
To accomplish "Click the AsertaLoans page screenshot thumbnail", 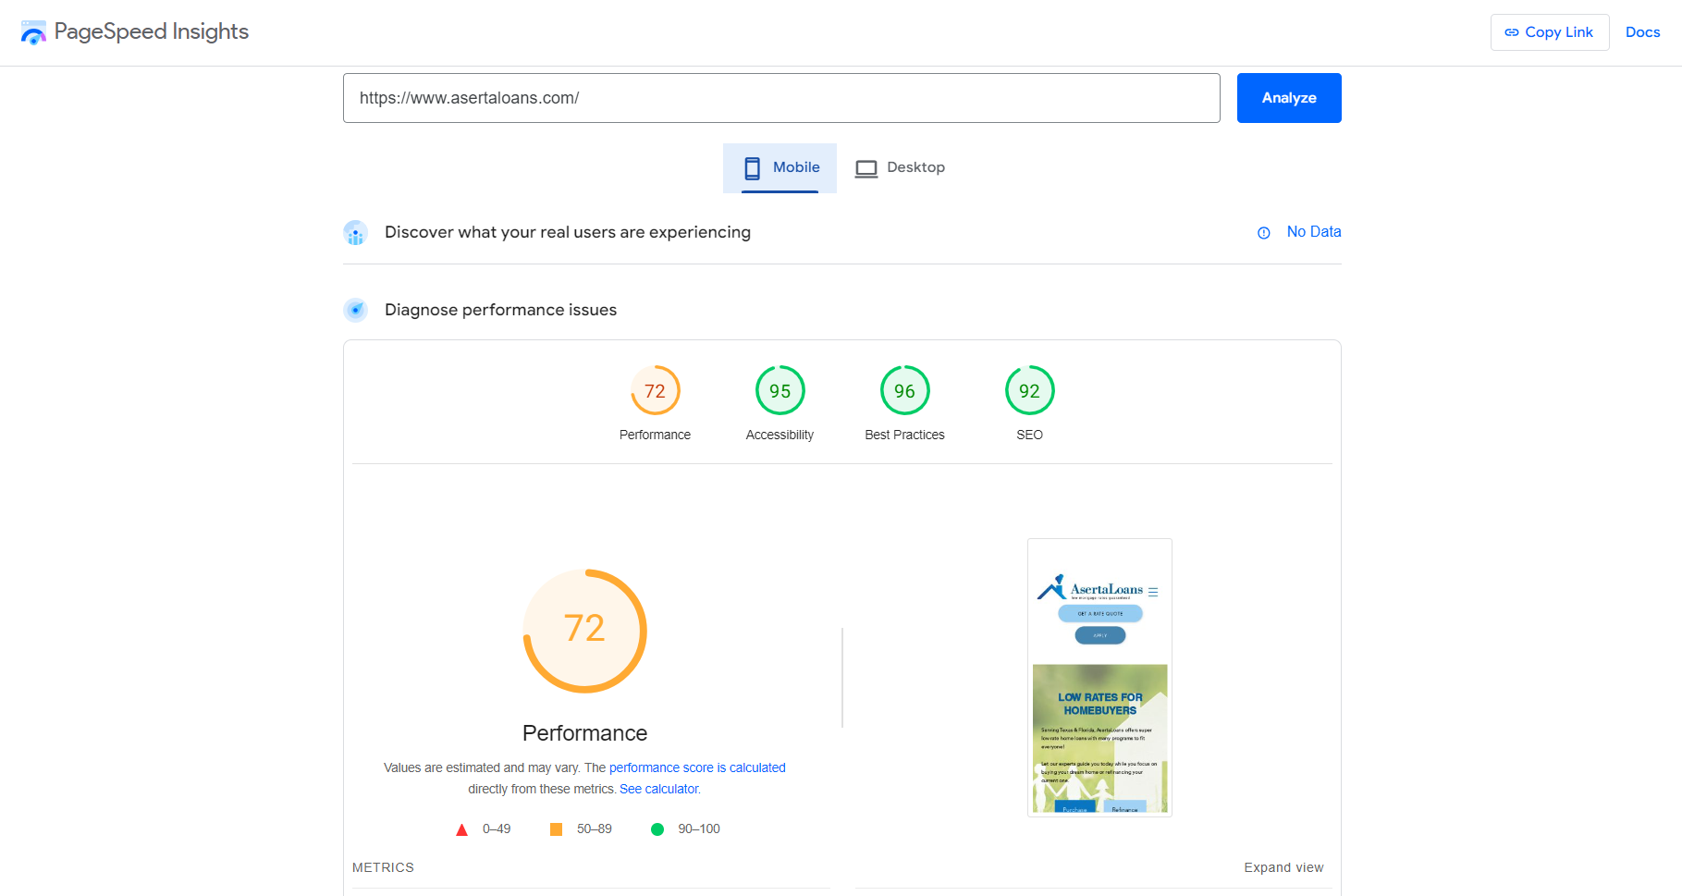I will (x=1099, y=678).
